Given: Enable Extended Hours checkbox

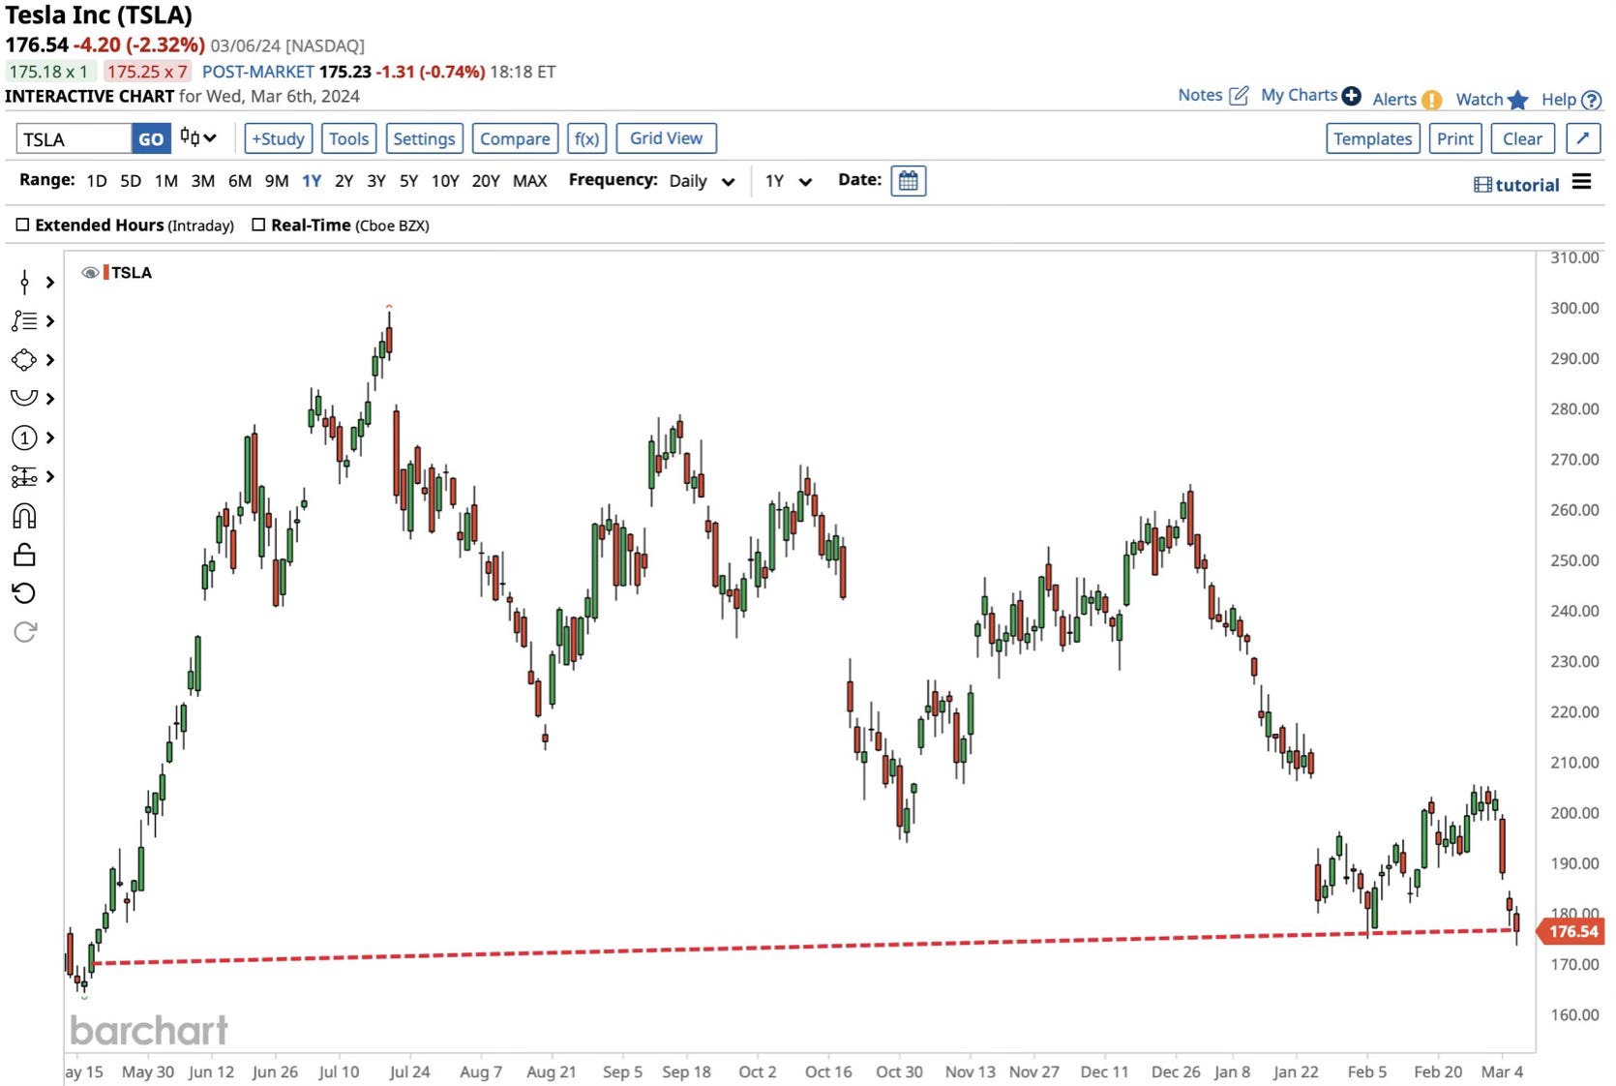Looking at the screenshot, I should (x=22, y=225).
